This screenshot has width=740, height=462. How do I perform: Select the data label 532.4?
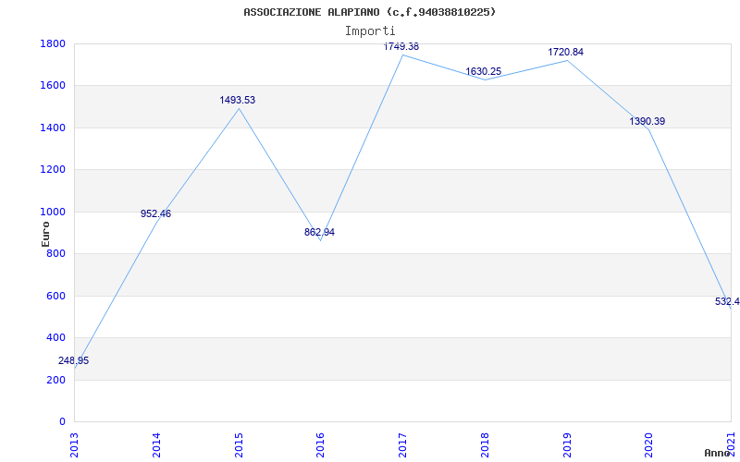[x=727, y=301]
